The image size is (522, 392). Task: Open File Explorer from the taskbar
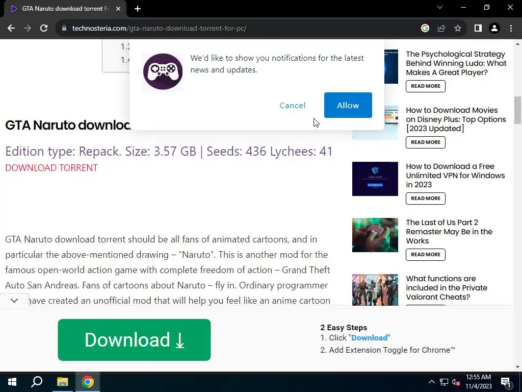tap(62, 382)
